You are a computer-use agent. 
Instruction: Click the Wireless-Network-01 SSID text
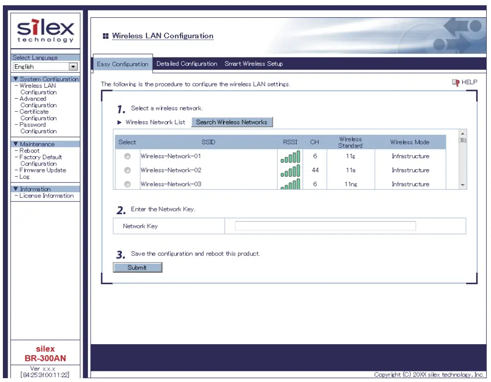171,156
